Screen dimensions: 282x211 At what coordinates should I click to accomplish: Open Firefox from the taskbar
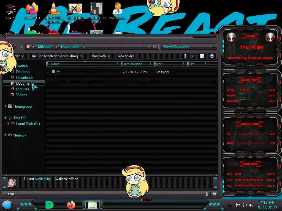pos(71,205)
